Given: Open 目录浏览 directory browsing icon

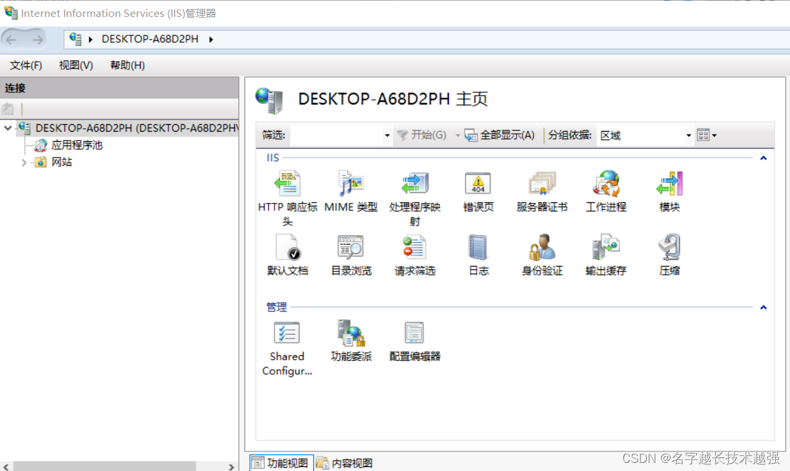Looking at the screenshot, I should tap(351, 247).
